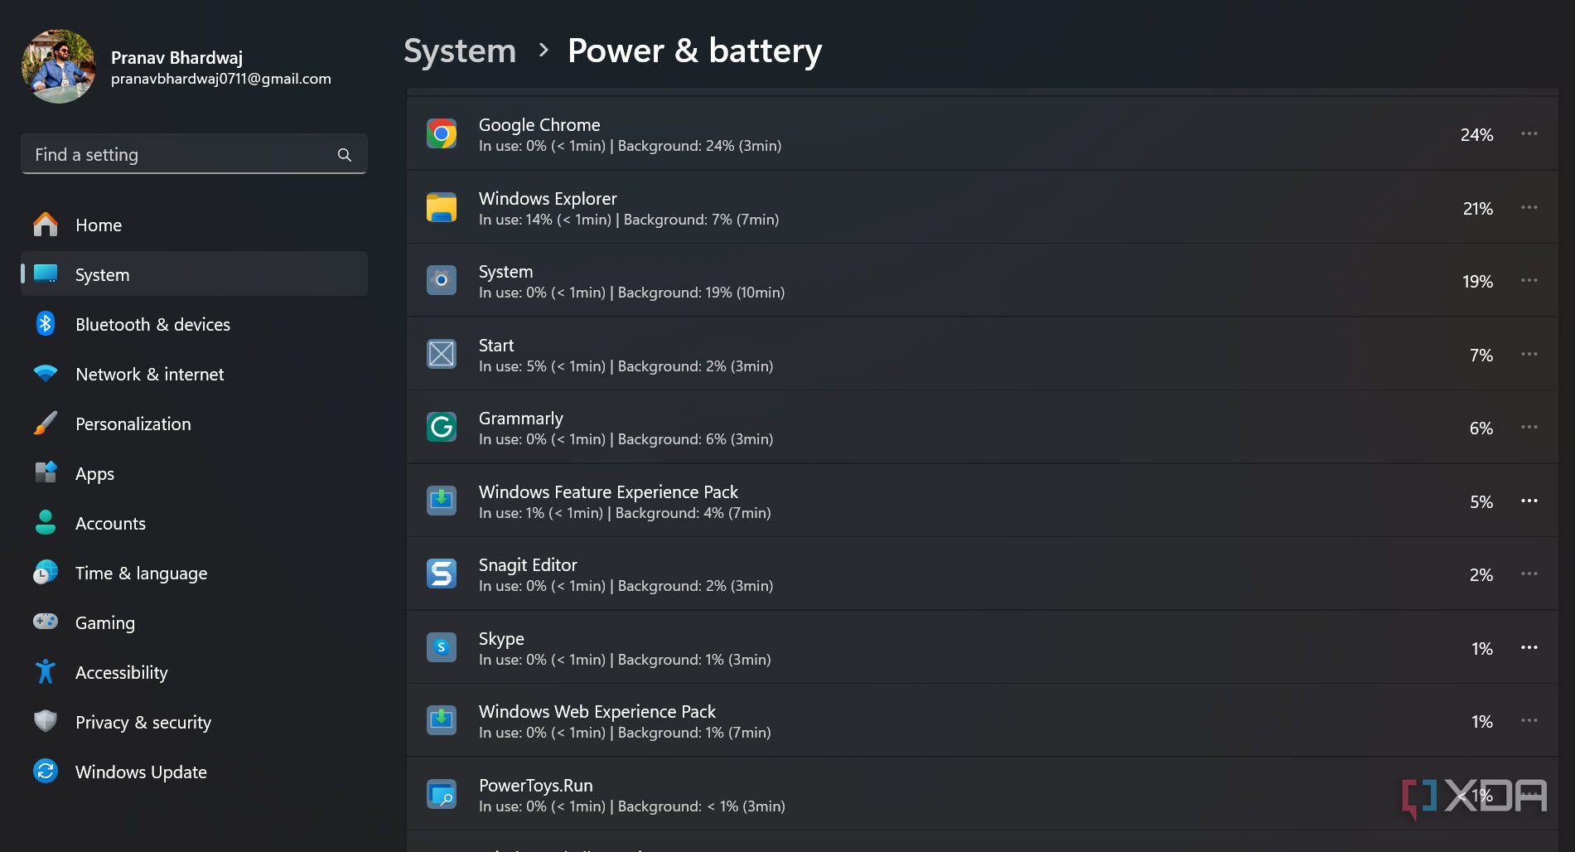Click the Windows Feature Experience Pack icon
This screenshot has height=852, width=1575.
[442, 501]
